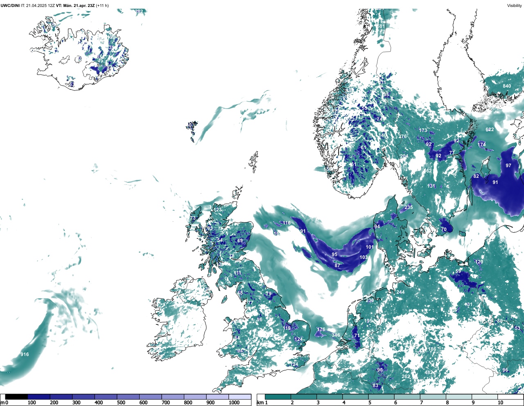Click the '840' value over Finland

(x=507, y=86)
